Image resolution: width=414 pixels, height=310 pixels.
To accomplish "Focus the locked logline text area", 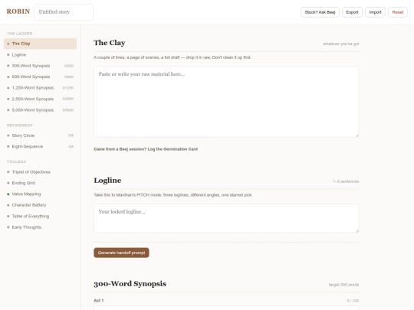I will point(226,218).
